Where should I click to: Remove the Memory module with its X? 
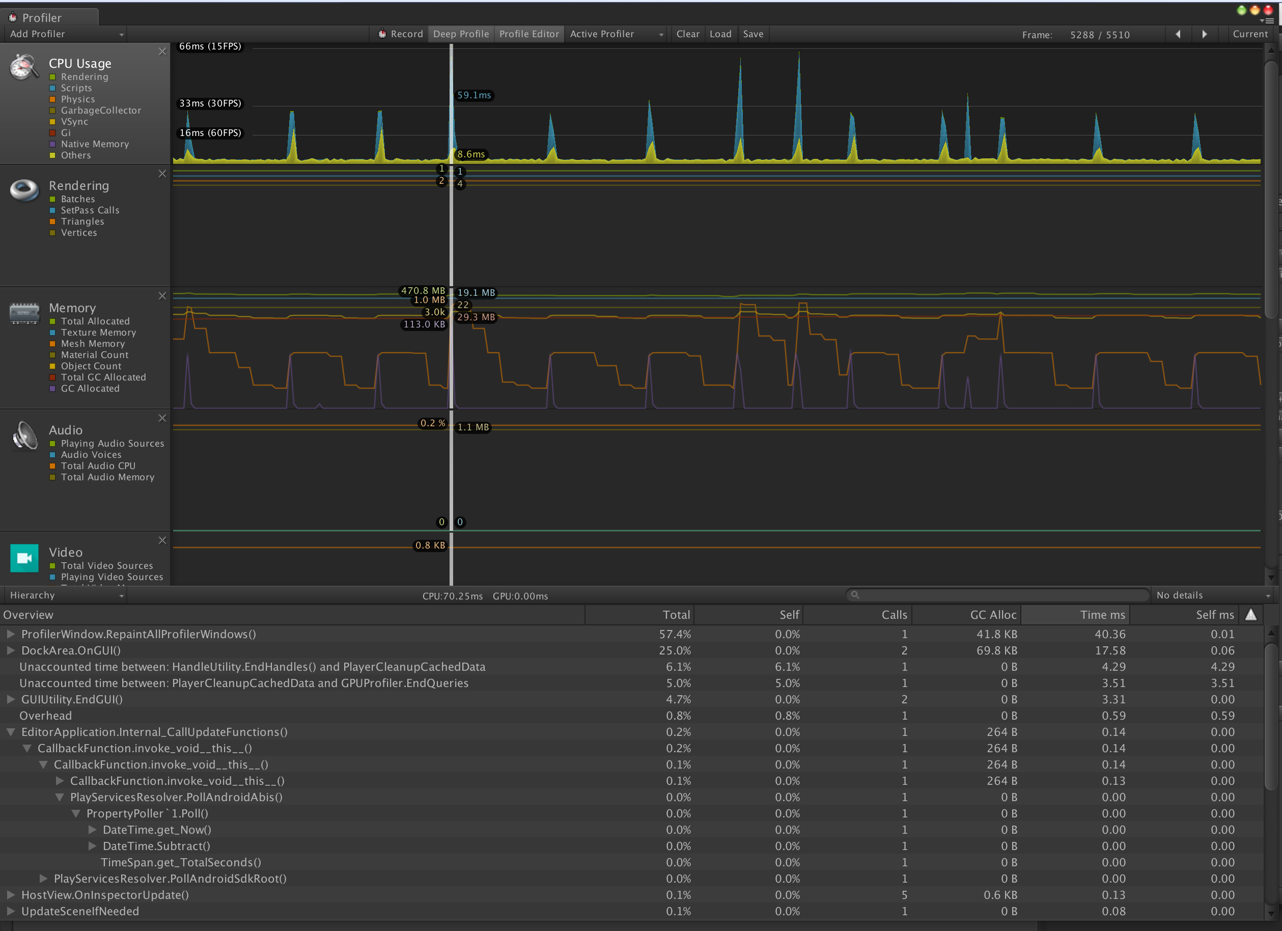click(162, 296)
